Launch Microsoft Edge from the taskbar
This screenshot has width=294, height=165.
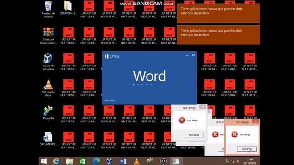click(x=96, y=161)
